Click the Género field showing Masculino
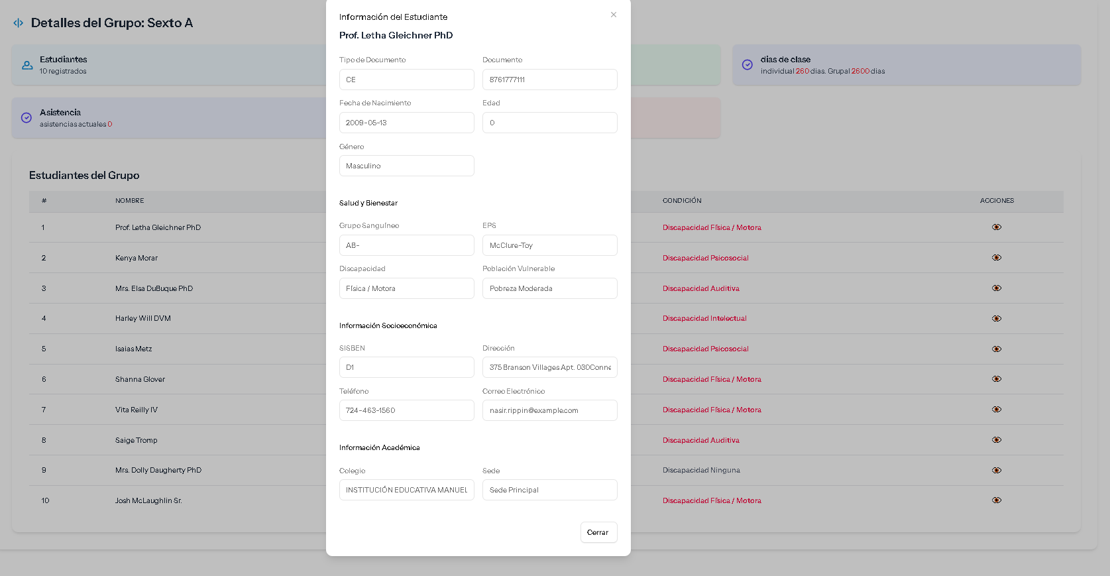Image resolution: width=1110 pixels, height=576 pixels. (406, 166)
